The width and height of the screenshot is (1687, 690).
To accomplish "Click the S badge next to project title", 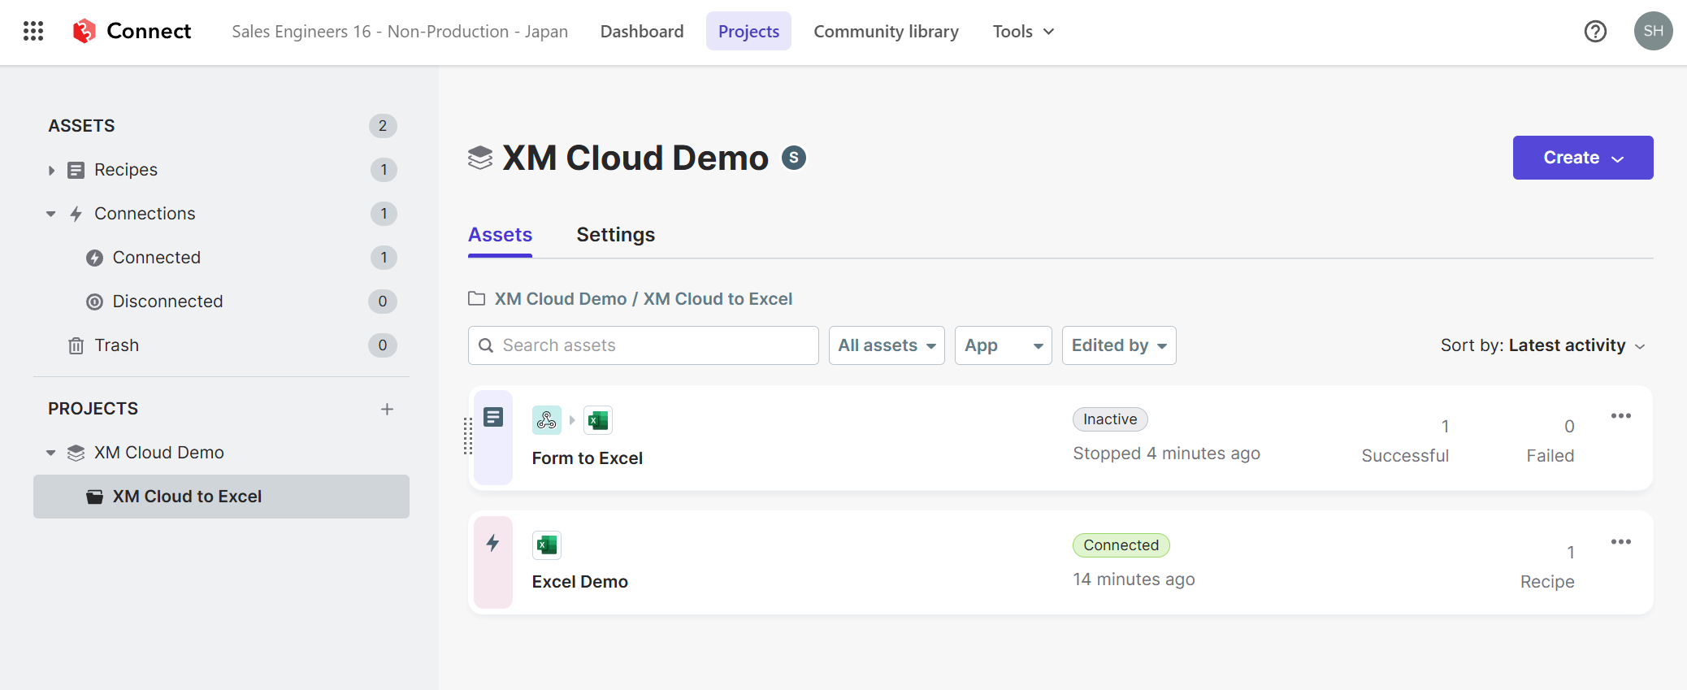I will point(794,158).
